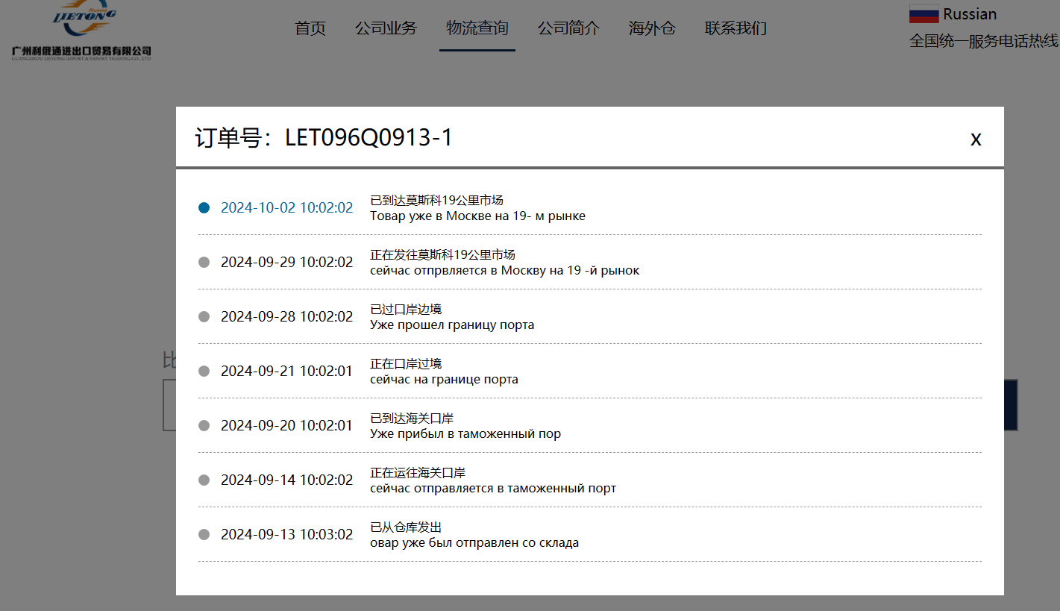
Task: Click timestamp 2024-09-14 10:02:02
Action: (x=286, y=480)
